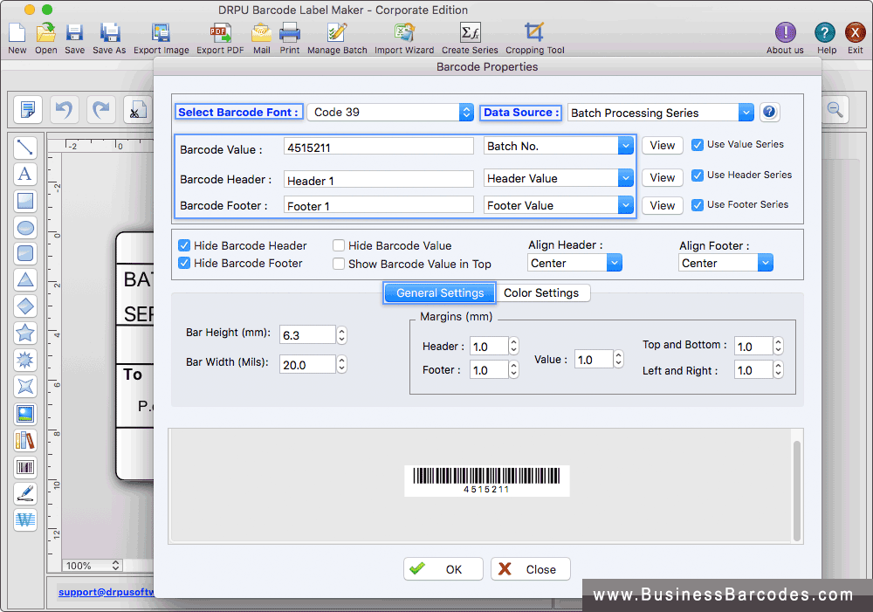Adjust the Top and Bottom margin stepper

click(x=779, y=346)
